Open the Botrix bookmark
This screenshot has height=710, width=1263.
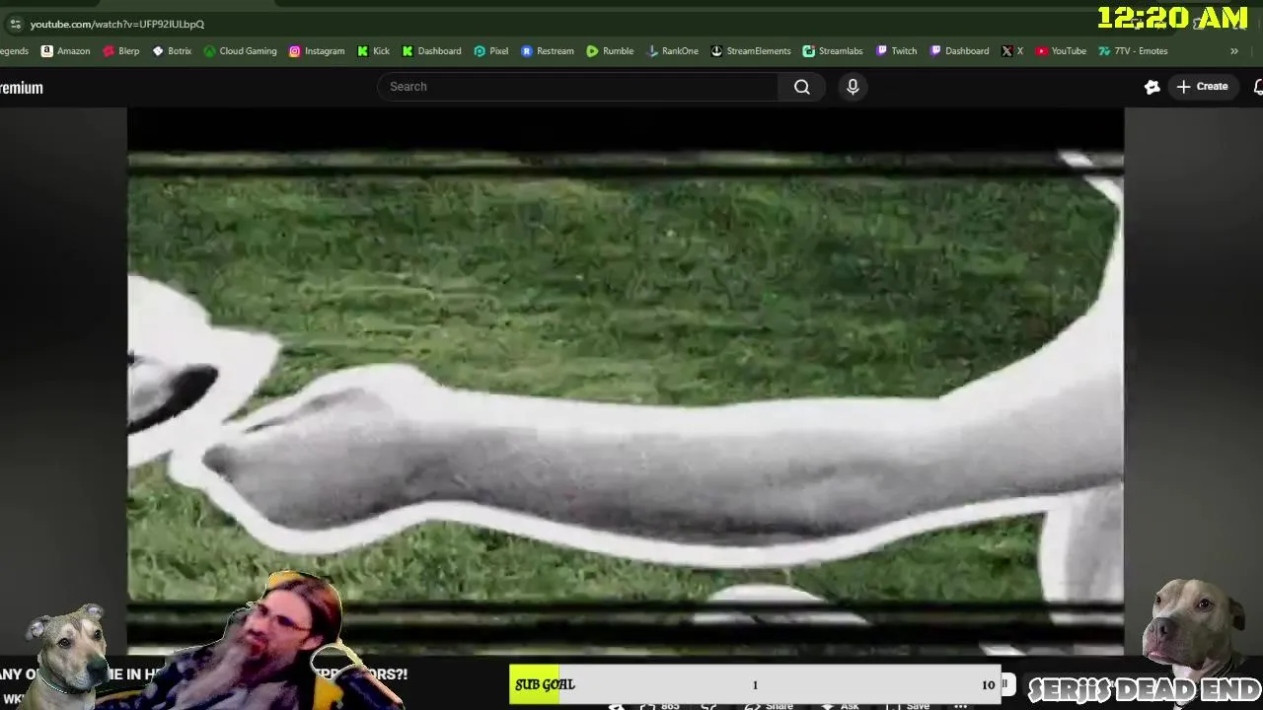click(172, 51)
